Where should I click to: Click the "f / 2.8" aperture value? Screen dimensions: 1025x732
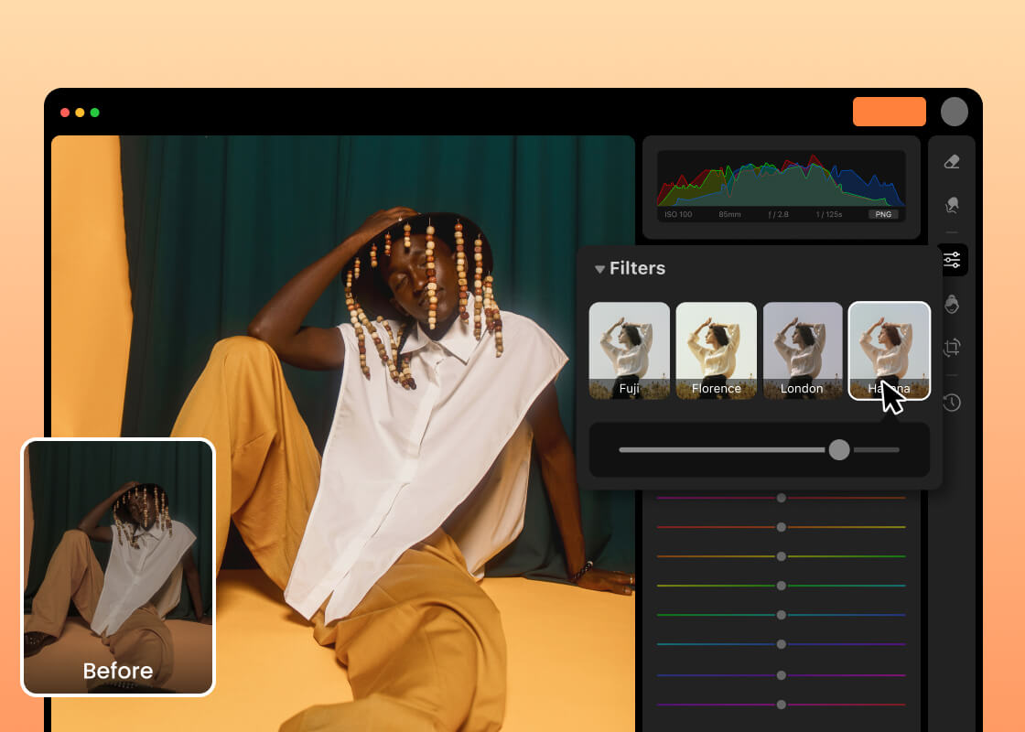pyautogui.click(x=778, y=214)
